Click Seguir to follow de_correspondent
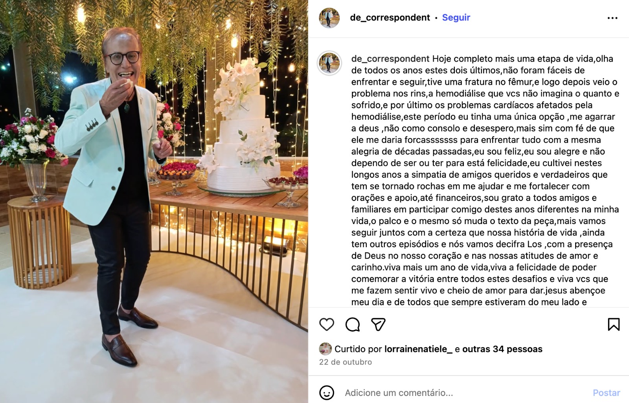The image size is (629, 403). [x=456, y=18]
